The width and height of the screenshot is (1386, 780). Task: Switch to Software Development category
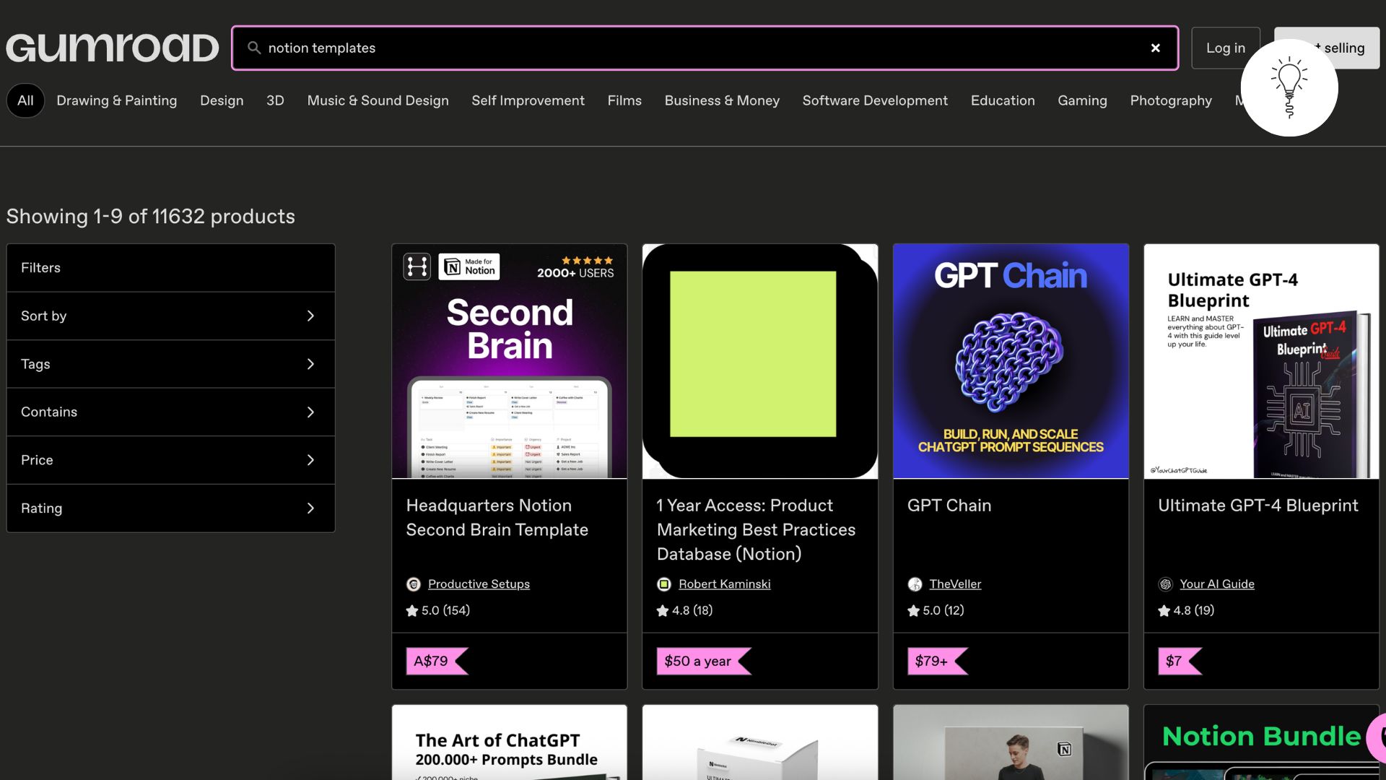(875, 100)
